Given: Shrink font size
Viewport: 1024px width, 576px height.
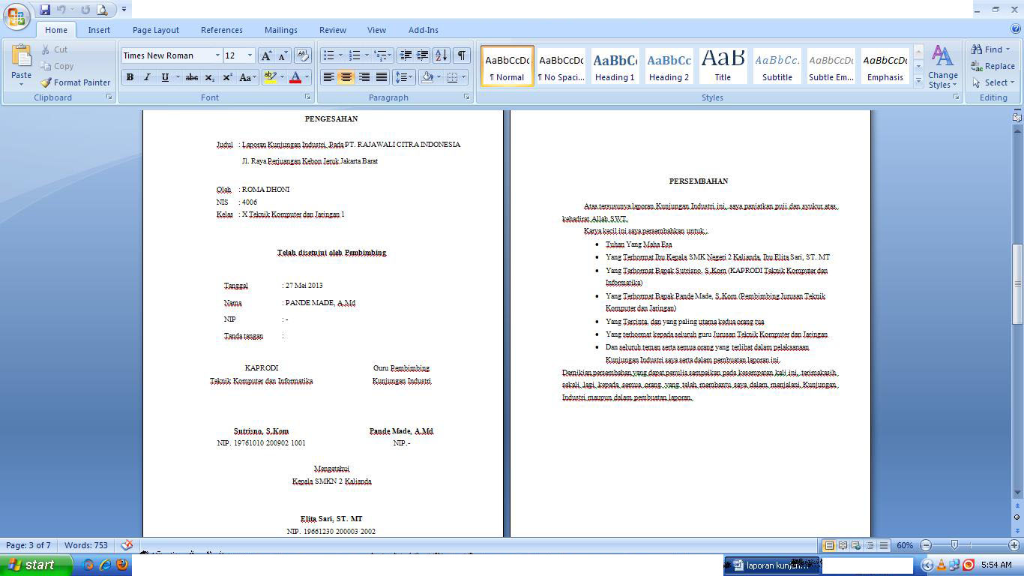Looking at the screenshot, I should click(x=283, y=55).
